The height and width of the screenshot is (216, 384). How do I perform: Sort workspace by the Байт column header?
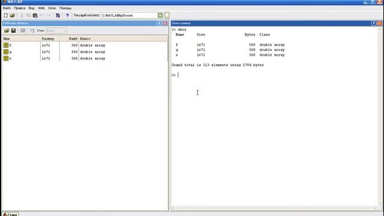[69, 38]
